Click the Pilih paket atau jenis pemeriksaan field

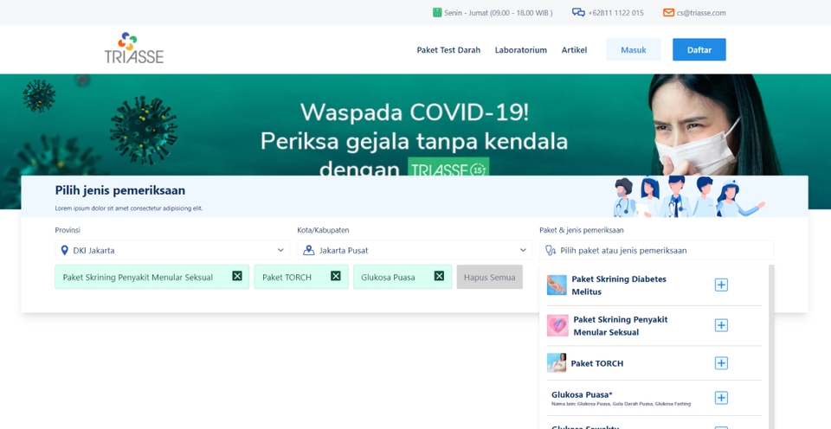(x=657, y=250)
